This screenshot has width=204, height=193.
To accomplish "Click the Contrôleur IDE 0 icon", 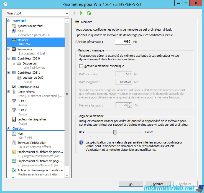I will click(x=14, y=58).
